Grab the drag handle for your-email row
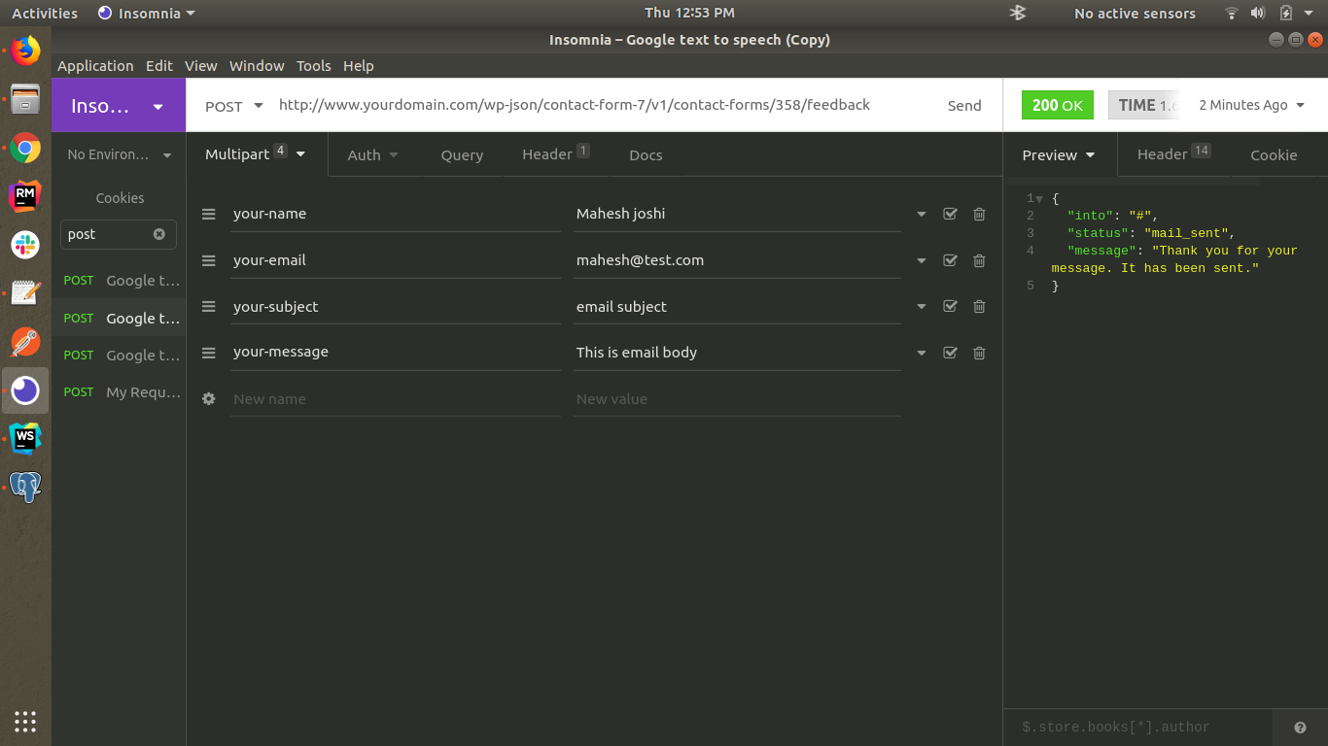This screenshot has width=1328, height=746. pyautogui.click(x=208, y=260)
